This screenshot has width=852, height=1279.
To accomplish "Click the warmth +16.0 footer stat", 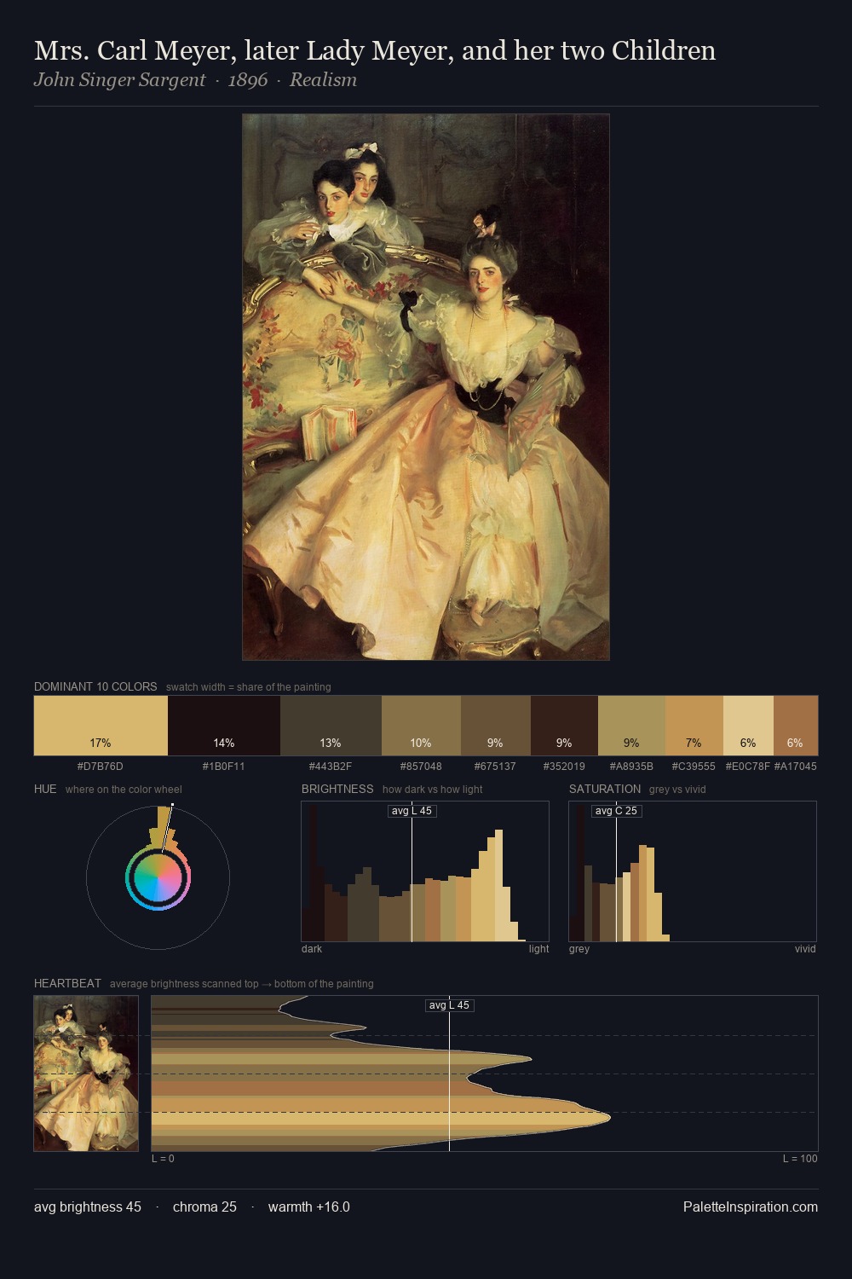I will pyautogui.click(x=309, y=1207).
